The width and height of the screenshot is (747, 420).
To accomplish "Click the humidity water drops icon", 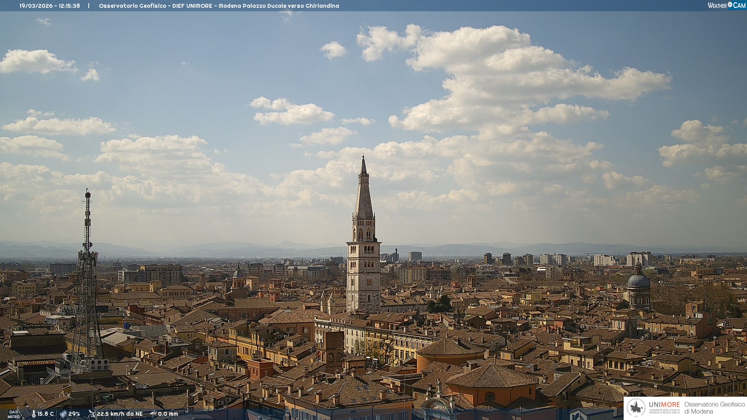I will click(x=63, y=414).
